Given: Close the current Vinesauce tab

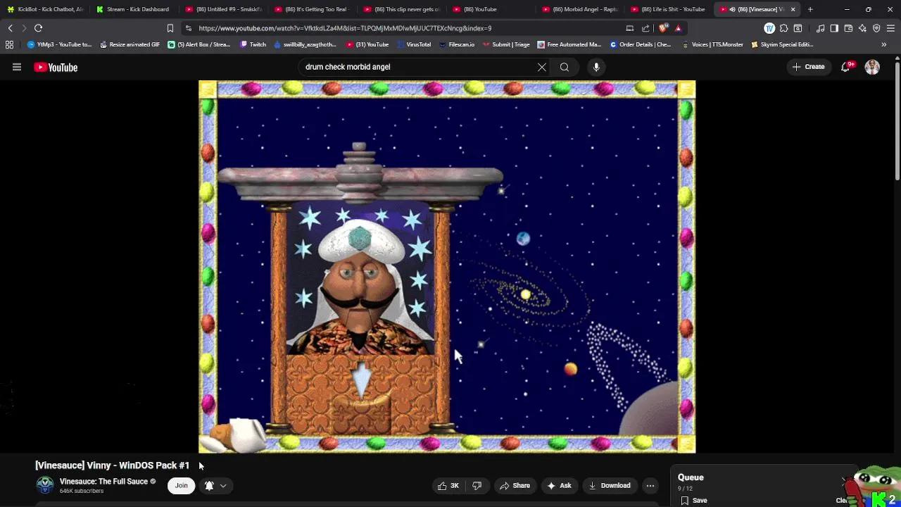Looking at the screenshot, I should click(x=793, y=9).
